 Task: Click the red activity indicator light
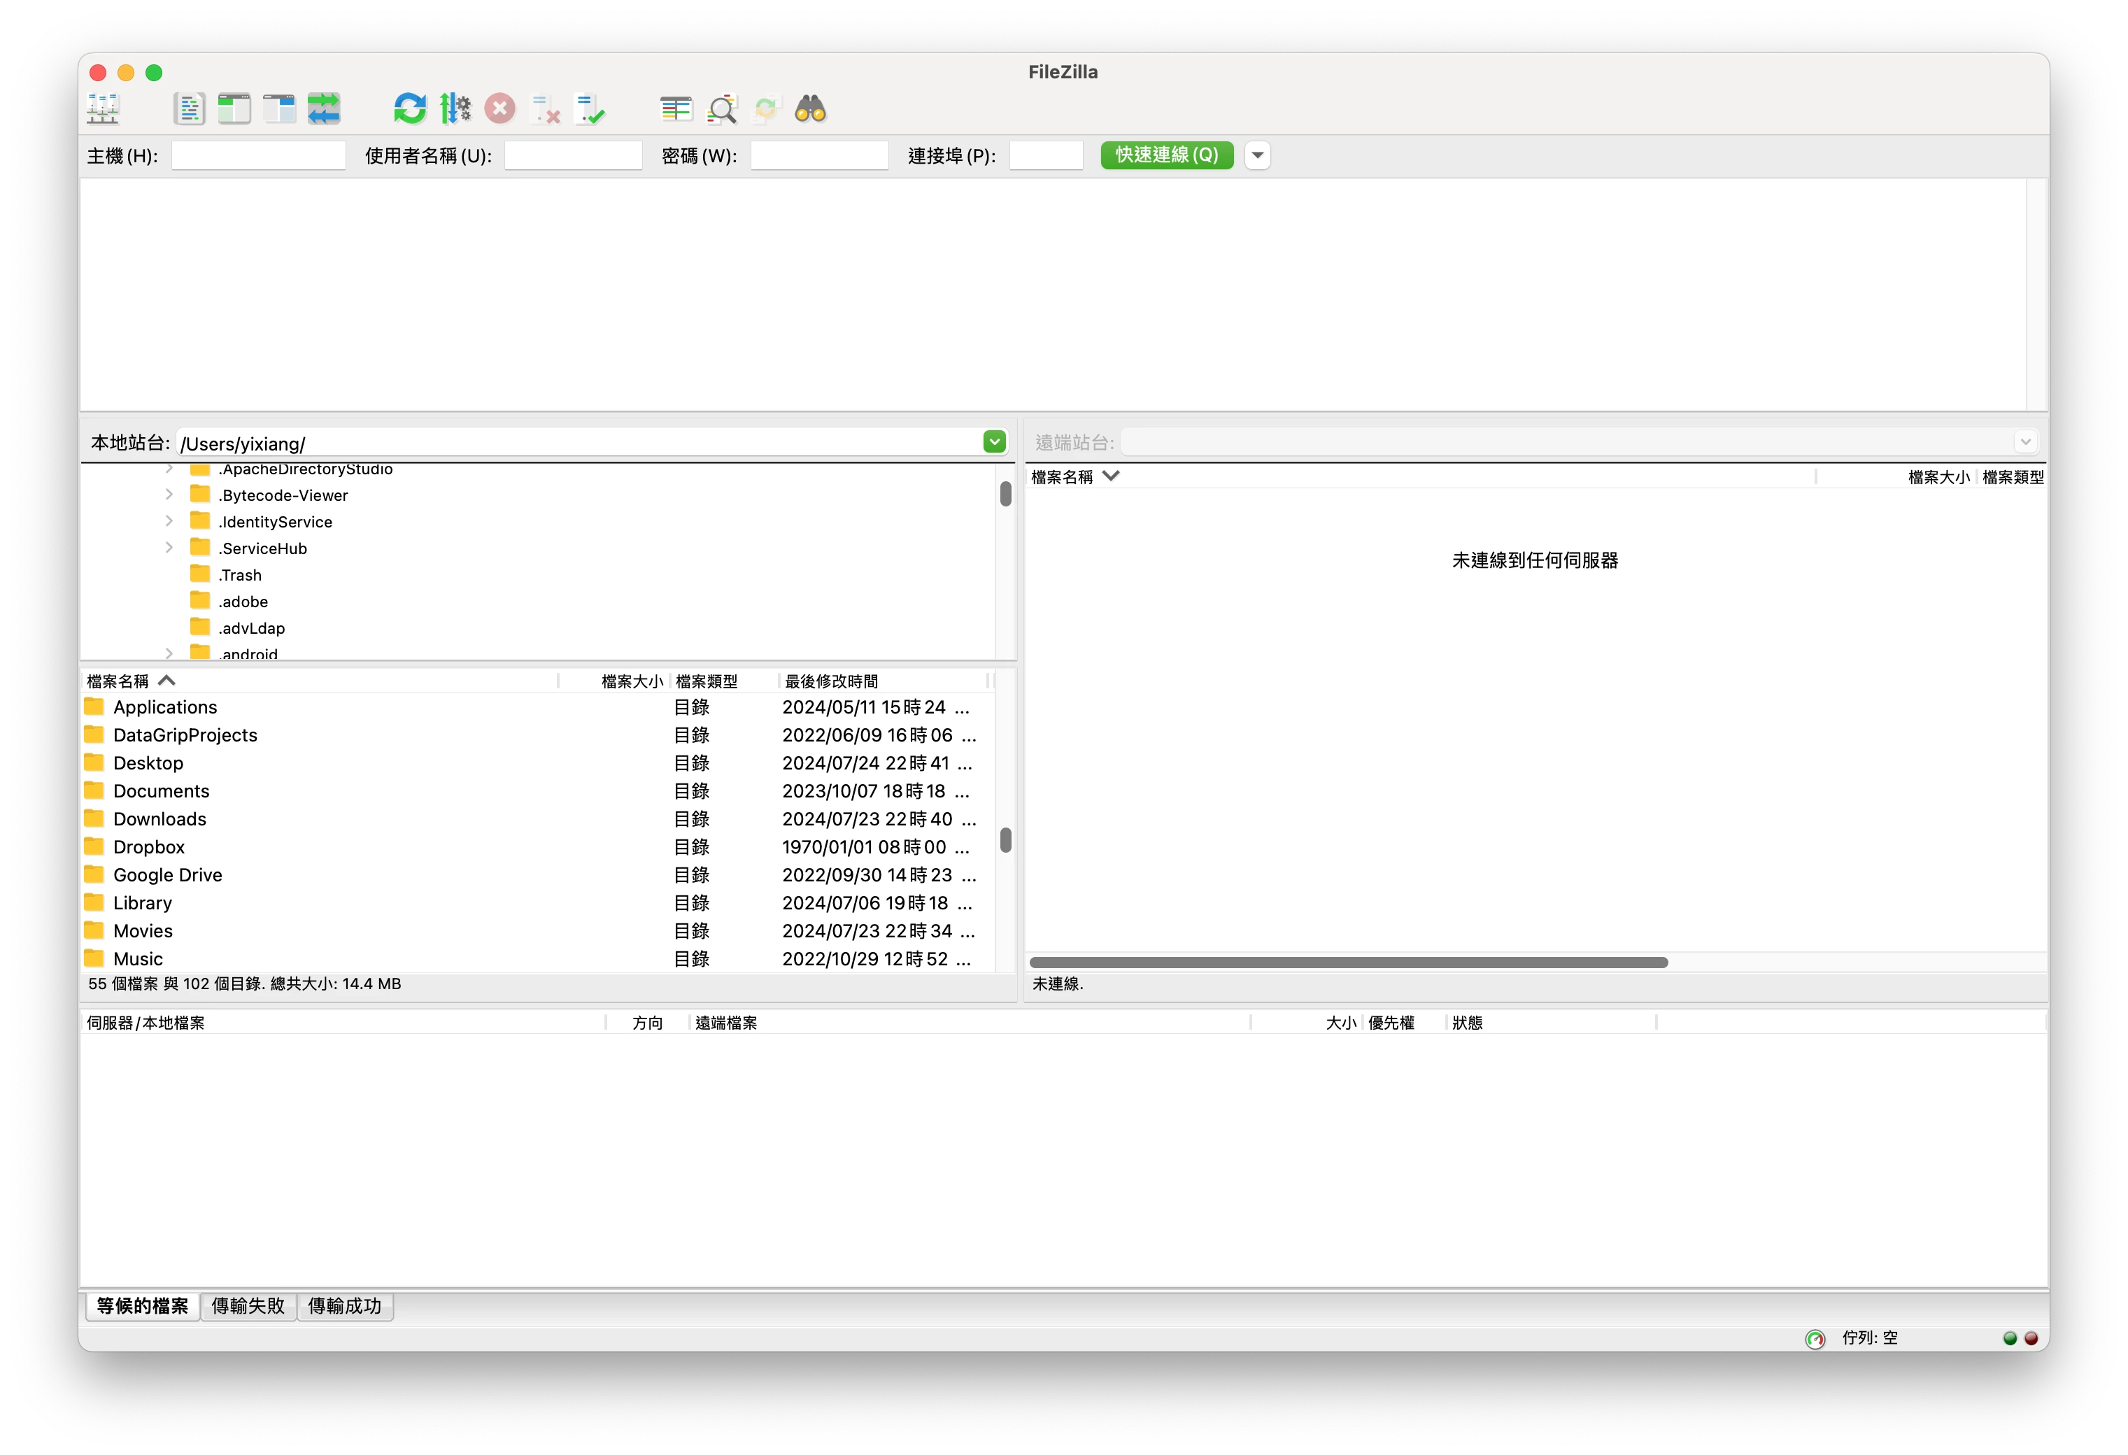[2031, 1339]
